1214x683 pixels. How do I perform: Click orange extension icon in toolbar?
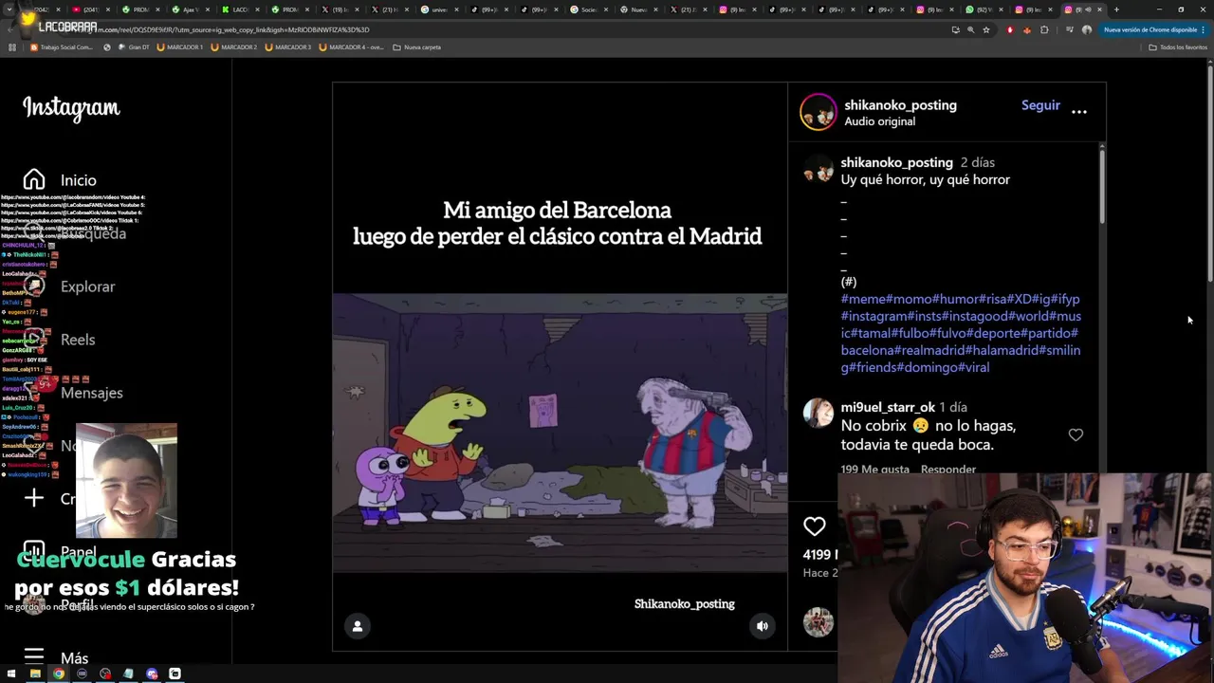coord(1027,29)
